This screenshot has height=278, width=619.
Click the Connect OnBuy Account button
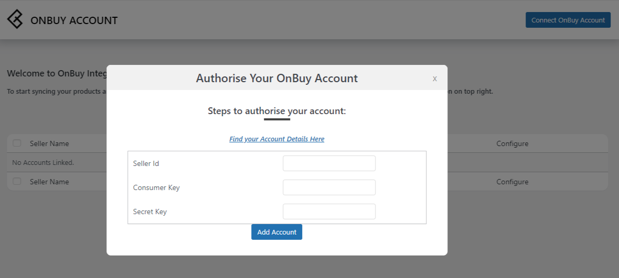pos(568,20)
